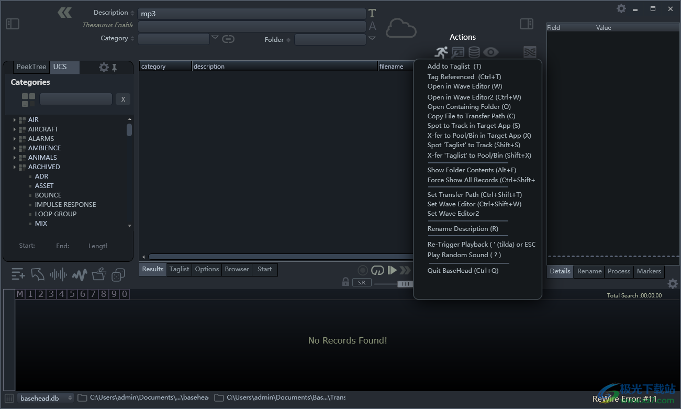
Task: Open the database icon under Actions
Action: [474, 52]
